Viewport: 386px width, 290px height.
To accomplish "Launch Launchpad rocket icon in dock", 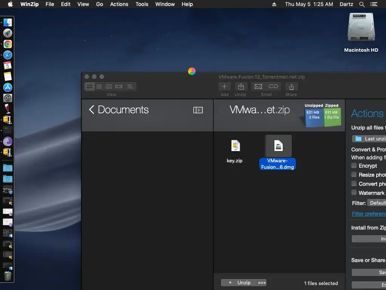I will tap(8, 33).
